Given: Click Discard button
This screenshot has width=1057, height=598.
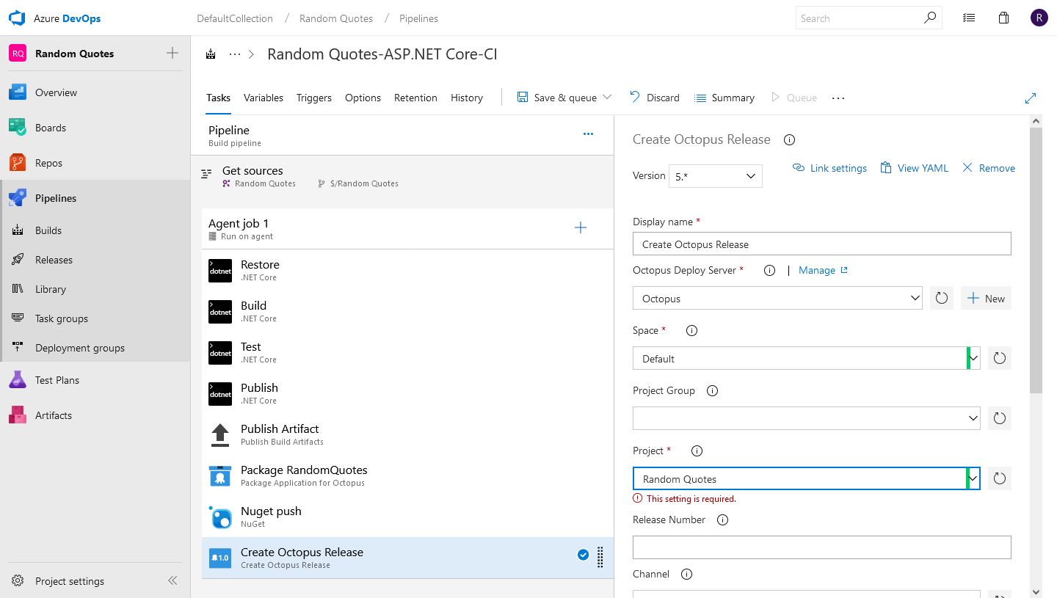Looking at the screenshot, I should (x=654, y=98).
